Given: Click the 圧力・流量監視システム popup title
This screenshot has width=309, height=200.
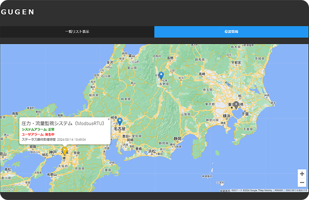Looking at the screenshot, I should pos(63,124).
